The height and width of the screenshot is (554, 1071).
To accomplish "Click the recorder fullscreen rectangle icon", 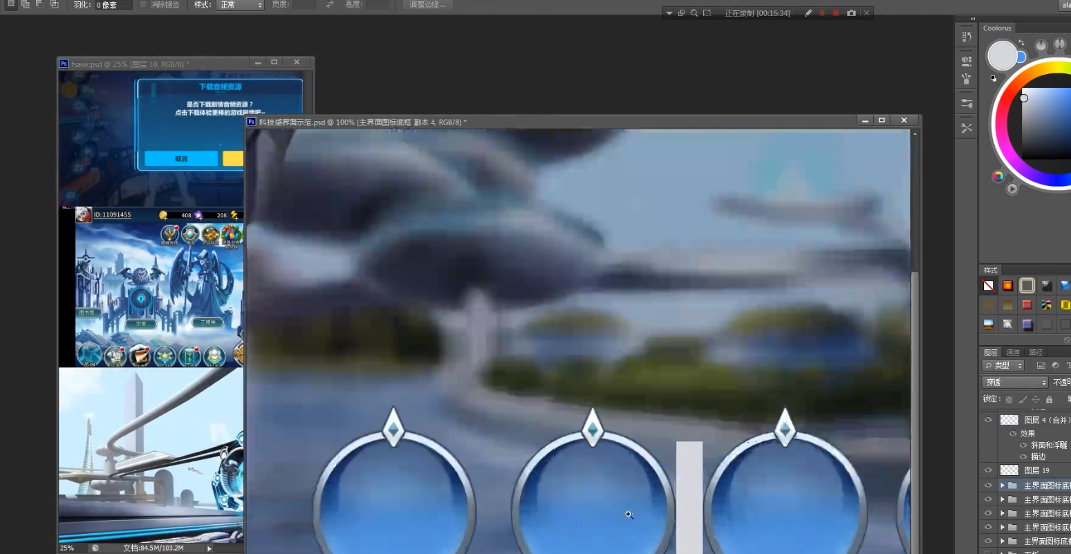I will tap(707, 13).
